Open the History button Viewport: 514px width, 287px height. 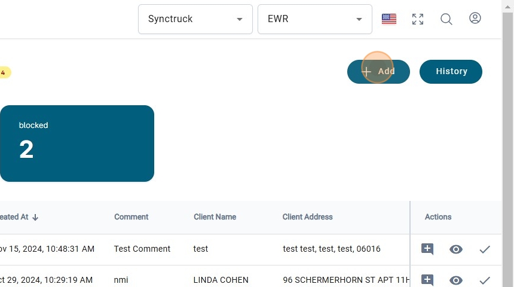[451, 72]
